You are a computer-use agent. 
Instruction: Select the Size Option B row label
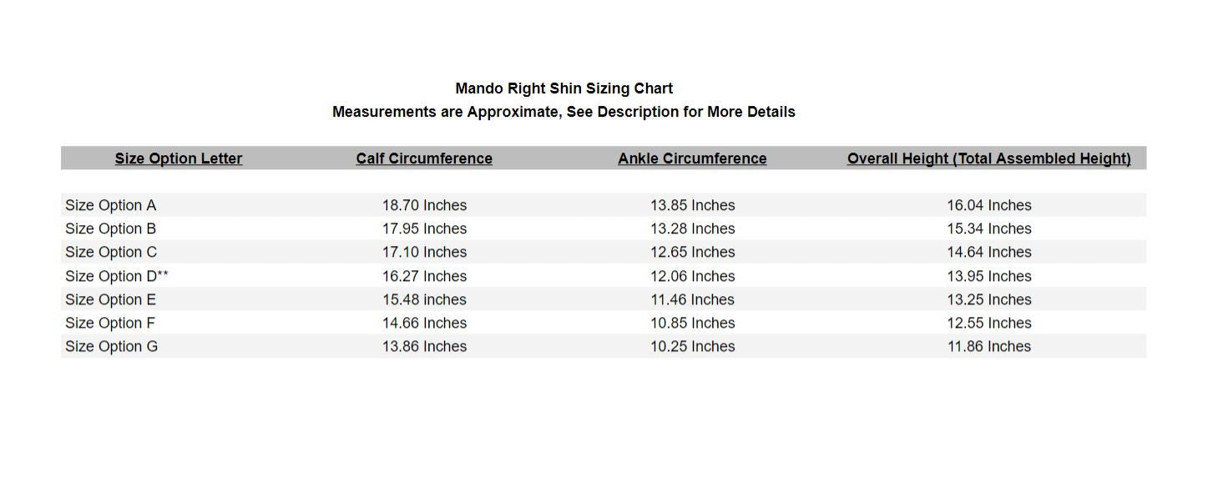coord(111,229)
